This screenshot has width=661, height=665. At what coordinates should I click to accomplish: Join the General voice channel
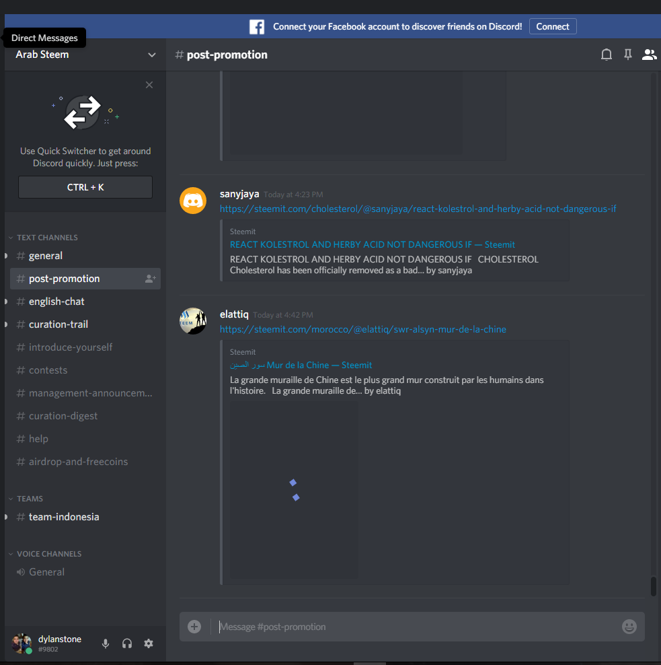(x=85, y=572)
